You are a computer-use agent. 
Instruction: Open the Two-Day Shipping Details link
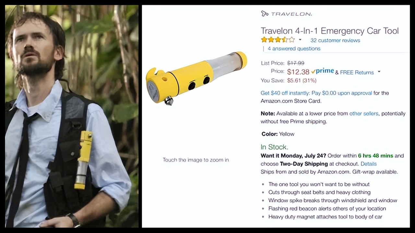coord(369,164)
